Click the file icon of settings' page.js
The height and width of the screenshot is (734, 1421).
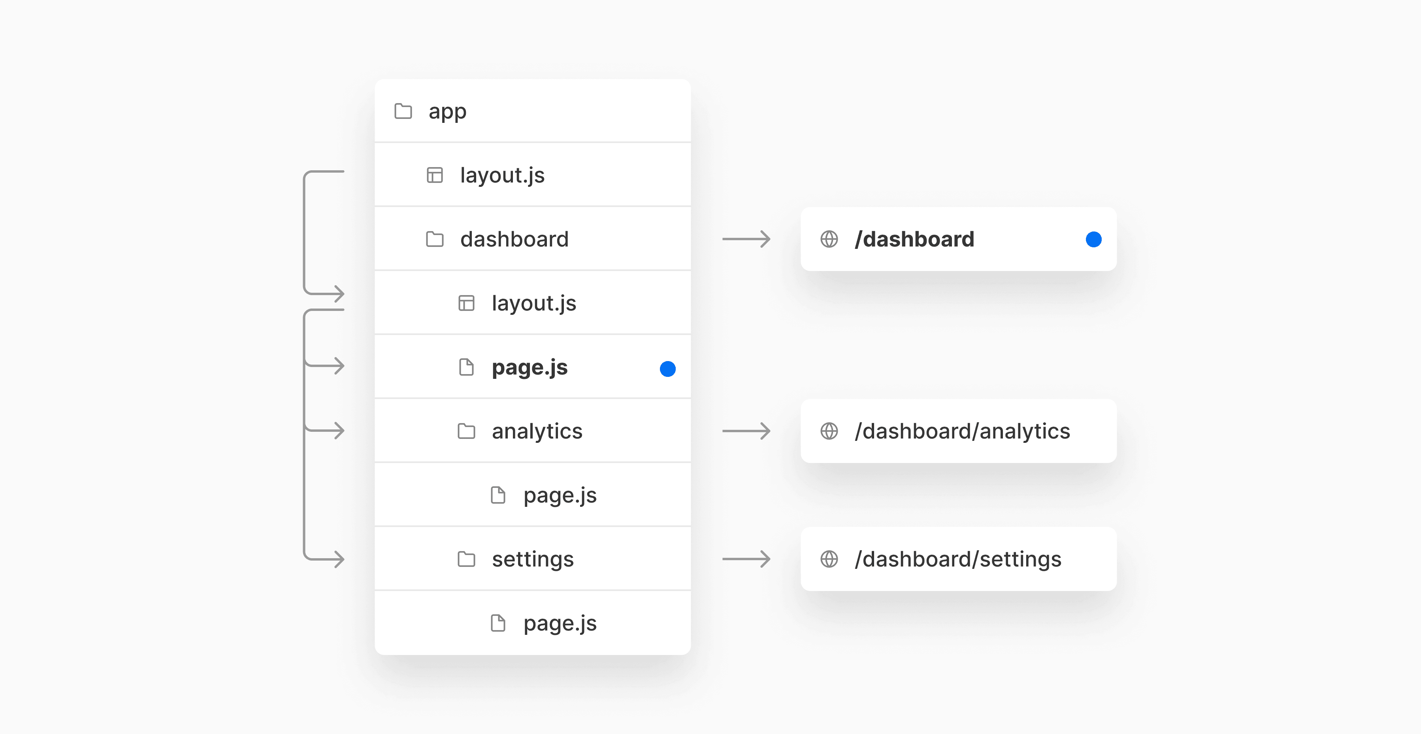click(498, 623)
